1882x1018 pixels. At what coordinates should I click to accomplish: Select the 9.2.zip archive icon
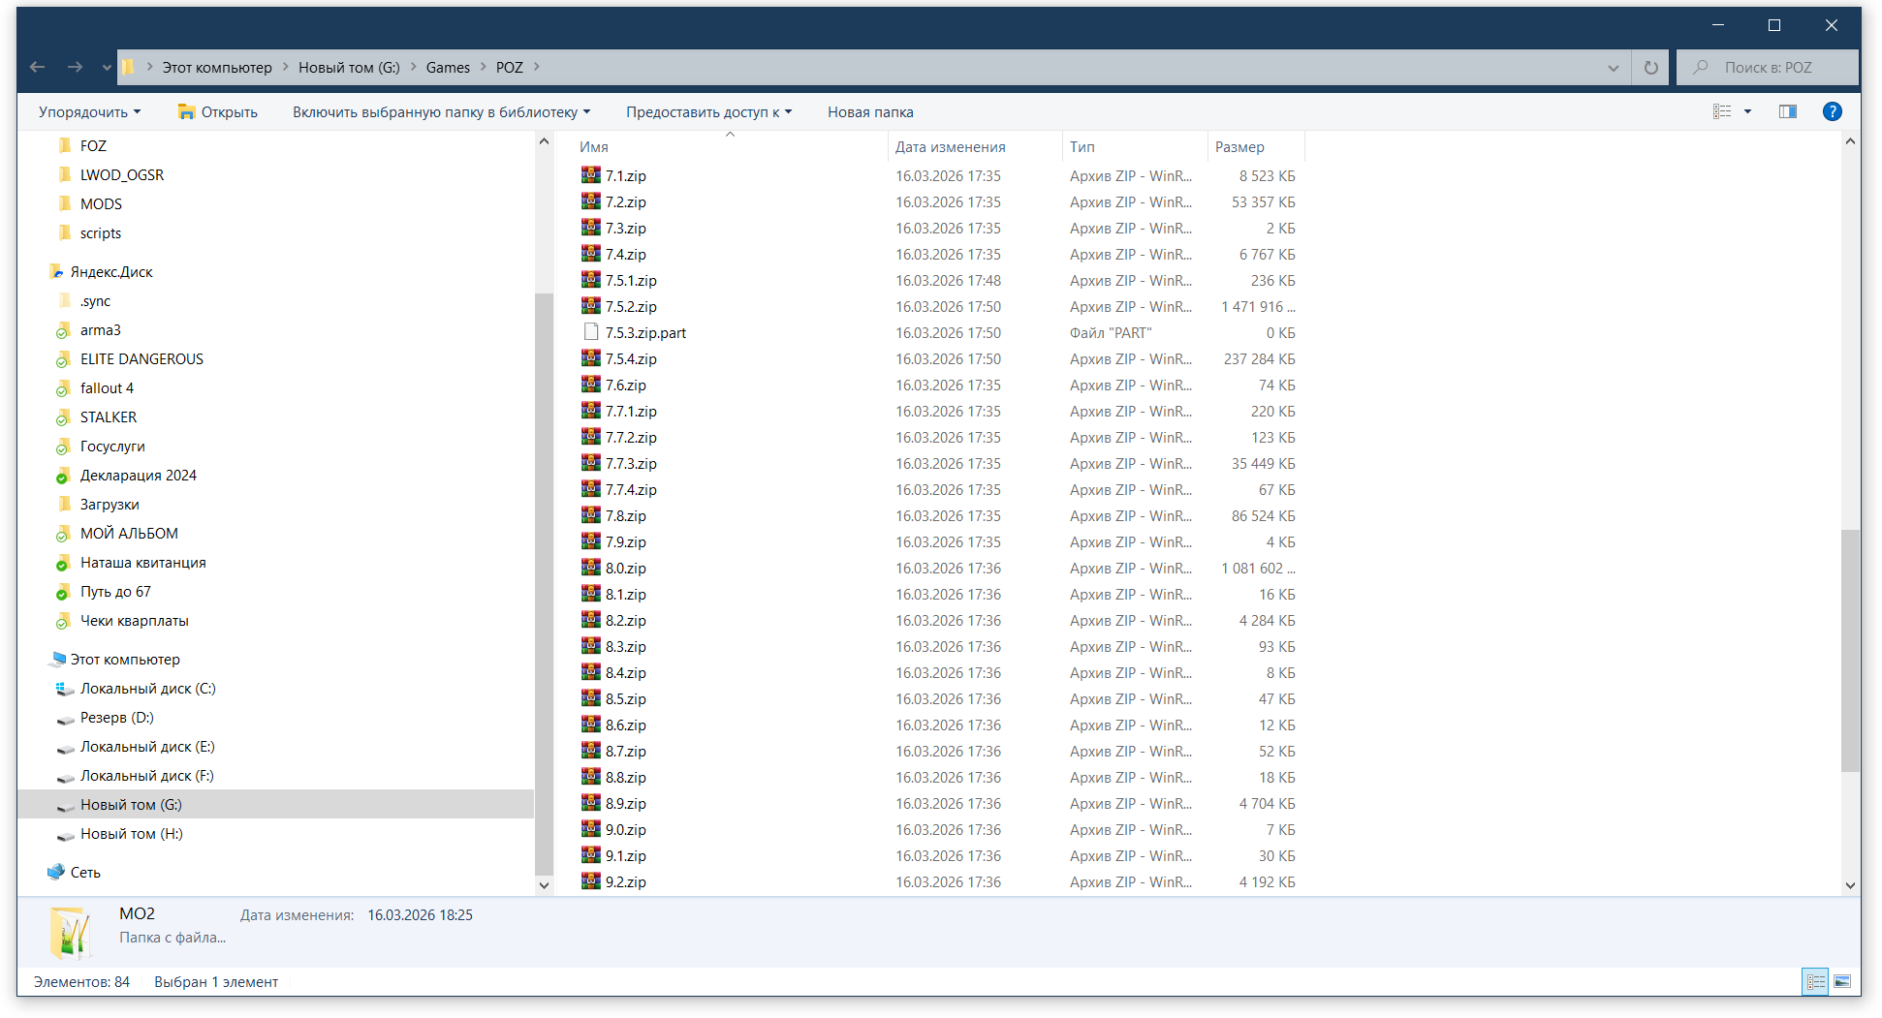coord(590,881)
